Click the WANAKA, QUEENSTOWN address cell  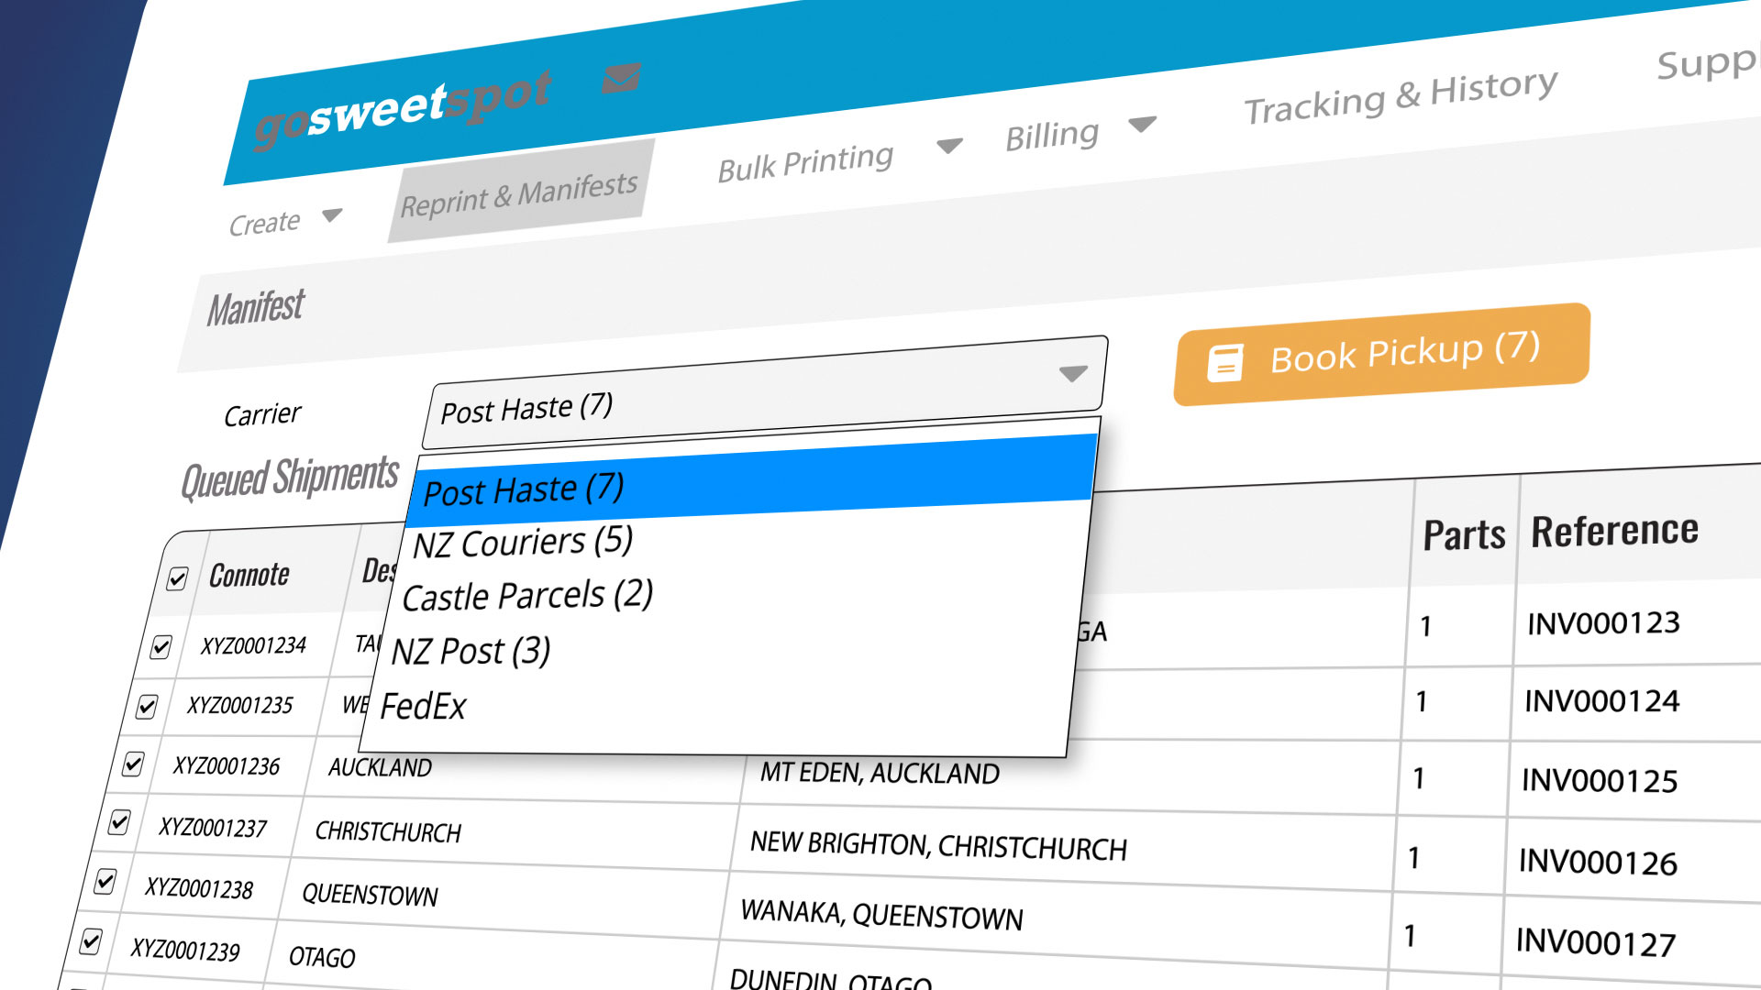pos(881,915)
